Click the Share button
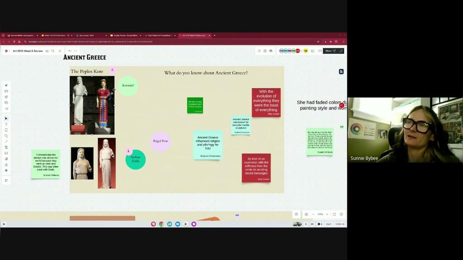 point(331,51)
